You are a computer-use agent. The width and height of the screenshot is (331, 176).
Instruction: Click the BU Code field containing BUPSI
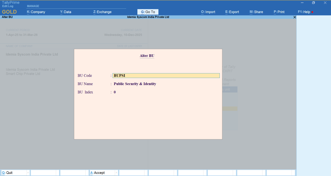tap(166, 76)
